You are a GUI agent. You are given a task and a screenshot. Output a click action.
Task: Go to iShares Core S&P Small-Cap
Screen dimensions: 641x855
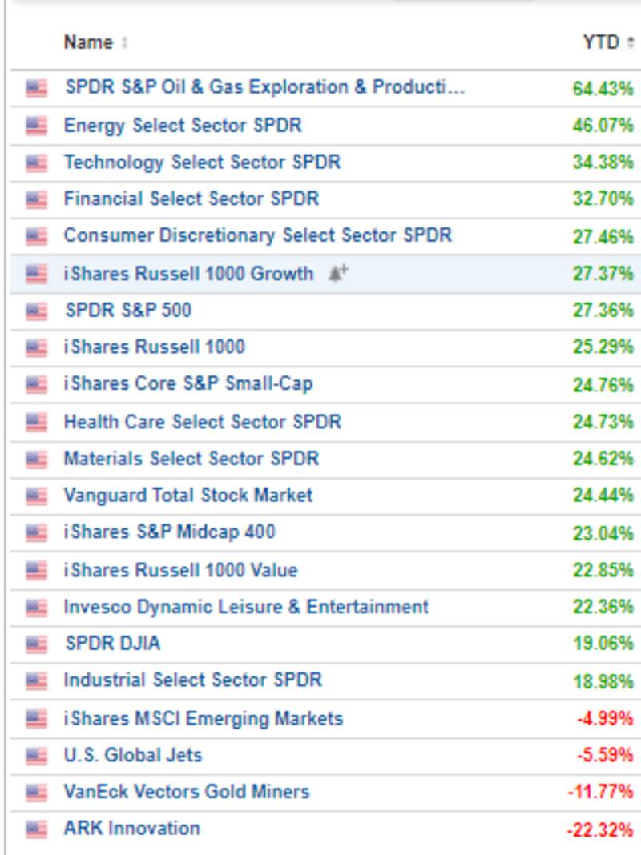pos(188,384)
